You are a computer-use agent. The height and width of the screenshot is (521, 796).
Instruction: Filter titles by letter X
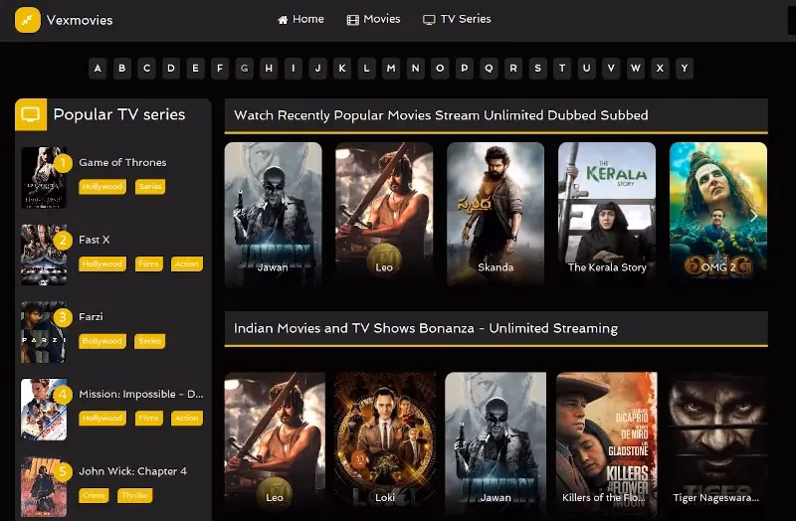[x=660, y=68]
